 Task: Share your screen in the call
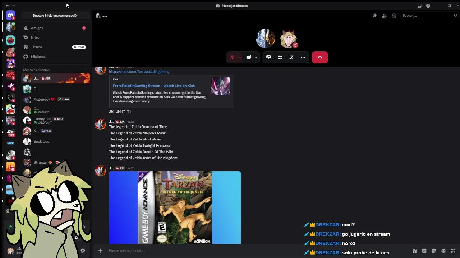[268, 57]
